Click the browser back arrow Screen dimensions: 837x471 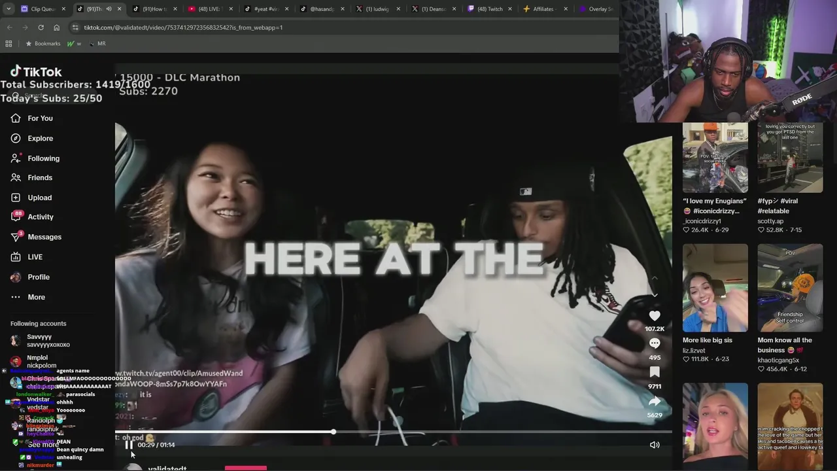point(10,27)
